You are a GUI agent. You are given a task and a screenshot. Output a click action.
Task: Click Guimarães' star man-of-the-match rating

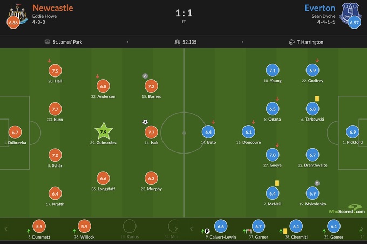coord(105,131)
